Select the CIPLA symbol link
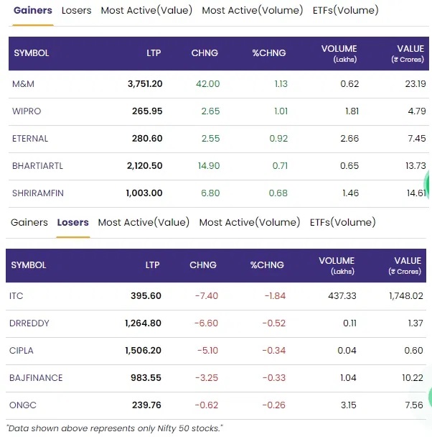The width and height of the screenshot is (432, 437). (22, 351)
